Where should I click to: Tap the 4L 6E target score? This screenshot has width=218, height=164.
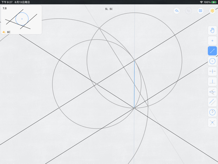click(7, 32)
